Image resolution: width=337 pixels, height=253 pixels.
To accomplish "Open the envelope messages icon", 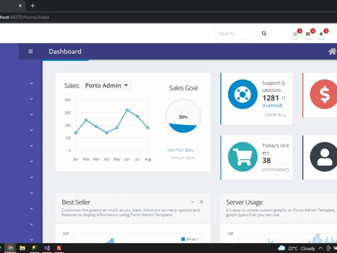I will (308, 34).
